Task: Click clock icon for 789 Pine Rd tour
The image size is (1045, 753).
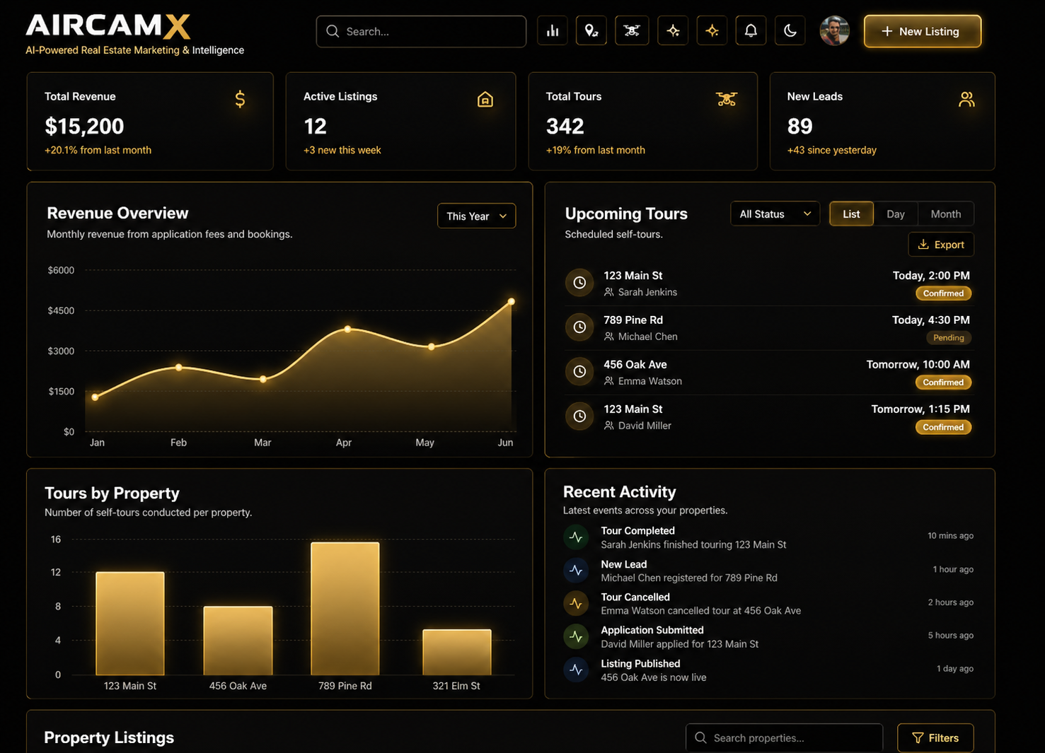Action: point(579,327)
